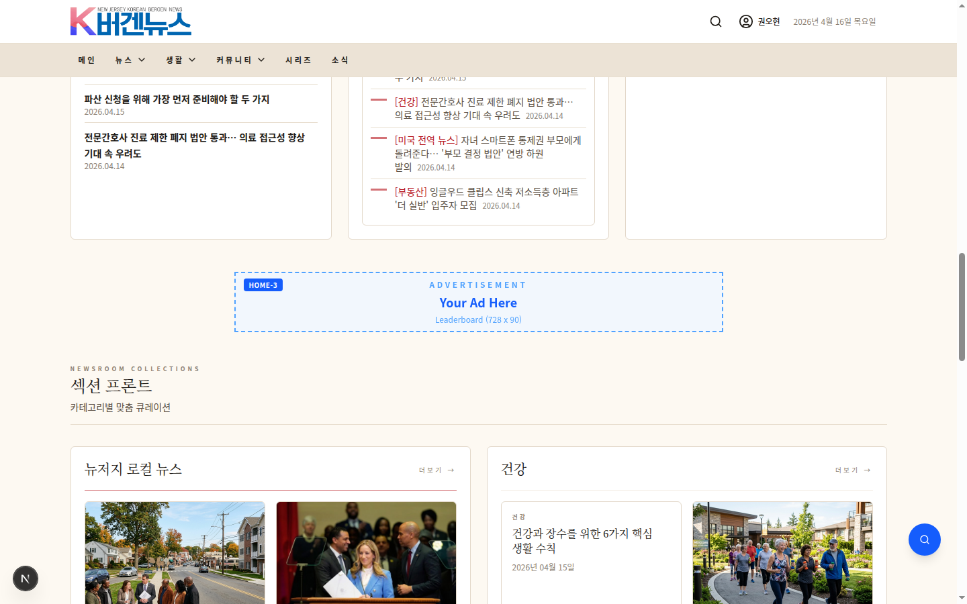Open the [미국 전역 뉴스] 자녀 스마트폰 통제권 article
Image resolution: width=967 pixels, height=604 pixels.
[488, 153]
